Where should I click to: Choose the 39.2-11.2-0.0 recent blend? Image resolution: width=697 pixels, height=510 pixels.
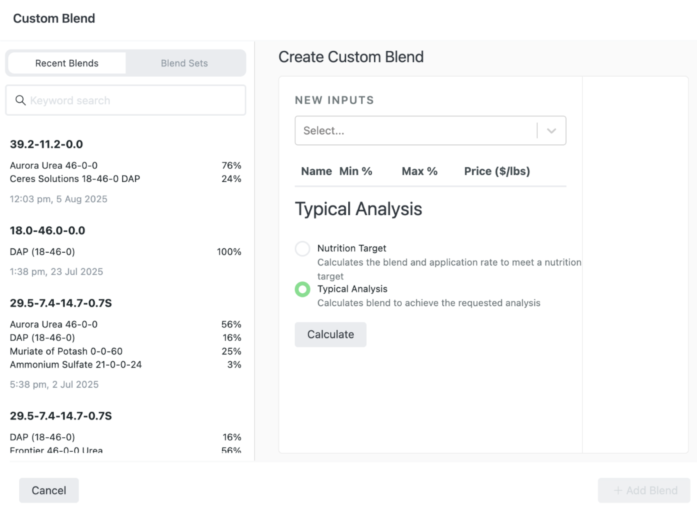tap(125, 171)
